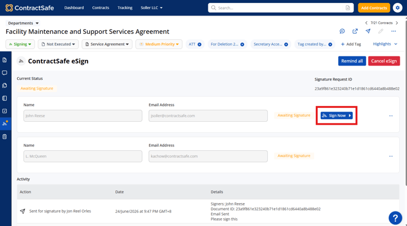Click the Awaiting Signature current status badge

point(36,88)
